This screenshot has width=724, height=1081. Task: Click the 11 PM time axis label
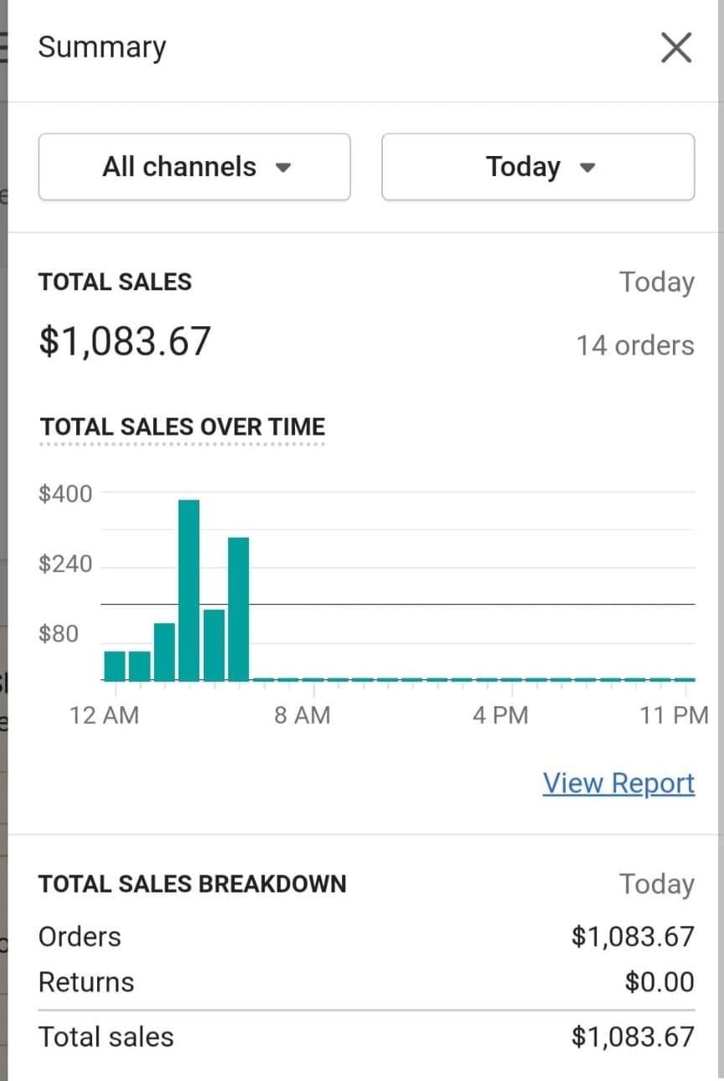click(674, 715)
